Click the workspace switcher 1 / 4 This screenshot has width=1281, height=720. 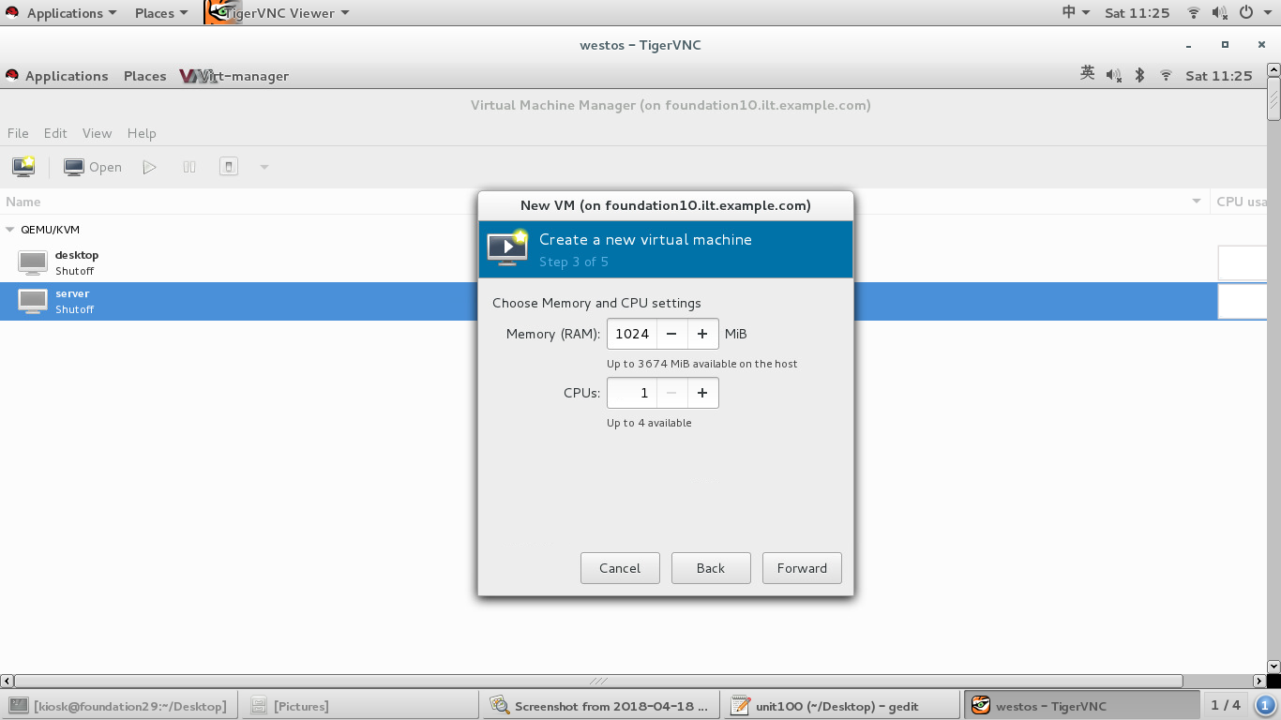coord(1226,705)
